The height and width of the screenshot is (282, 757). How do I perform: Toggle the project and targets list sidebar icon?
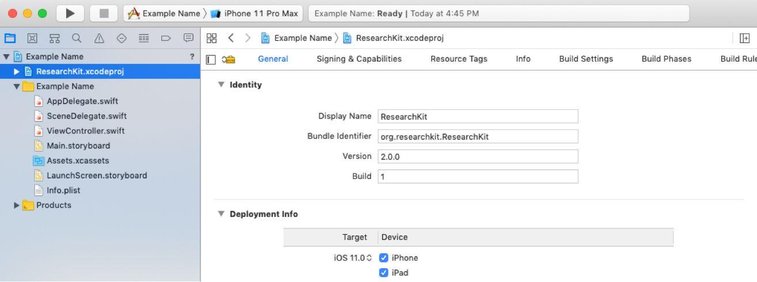(211, 59)
